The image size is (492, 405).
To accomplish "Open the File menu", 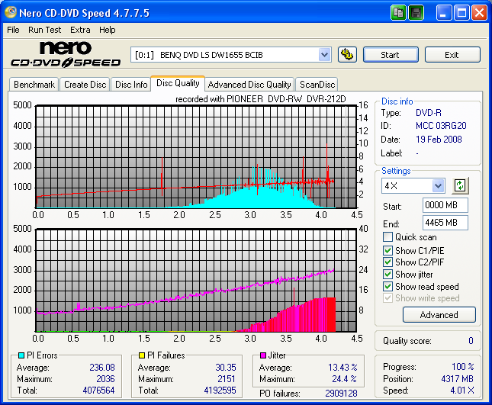I will (x=13, y=30).
